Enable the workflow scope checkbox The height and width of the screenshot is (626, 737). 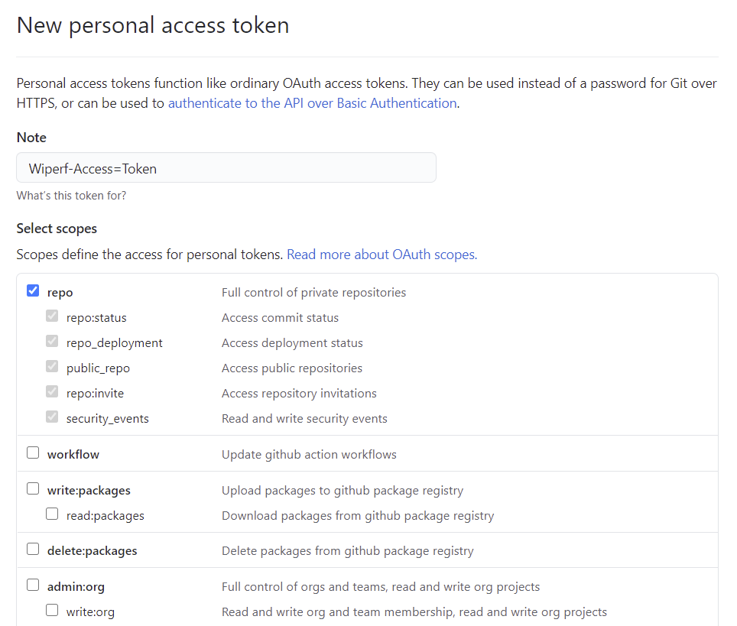pos(33,452)
